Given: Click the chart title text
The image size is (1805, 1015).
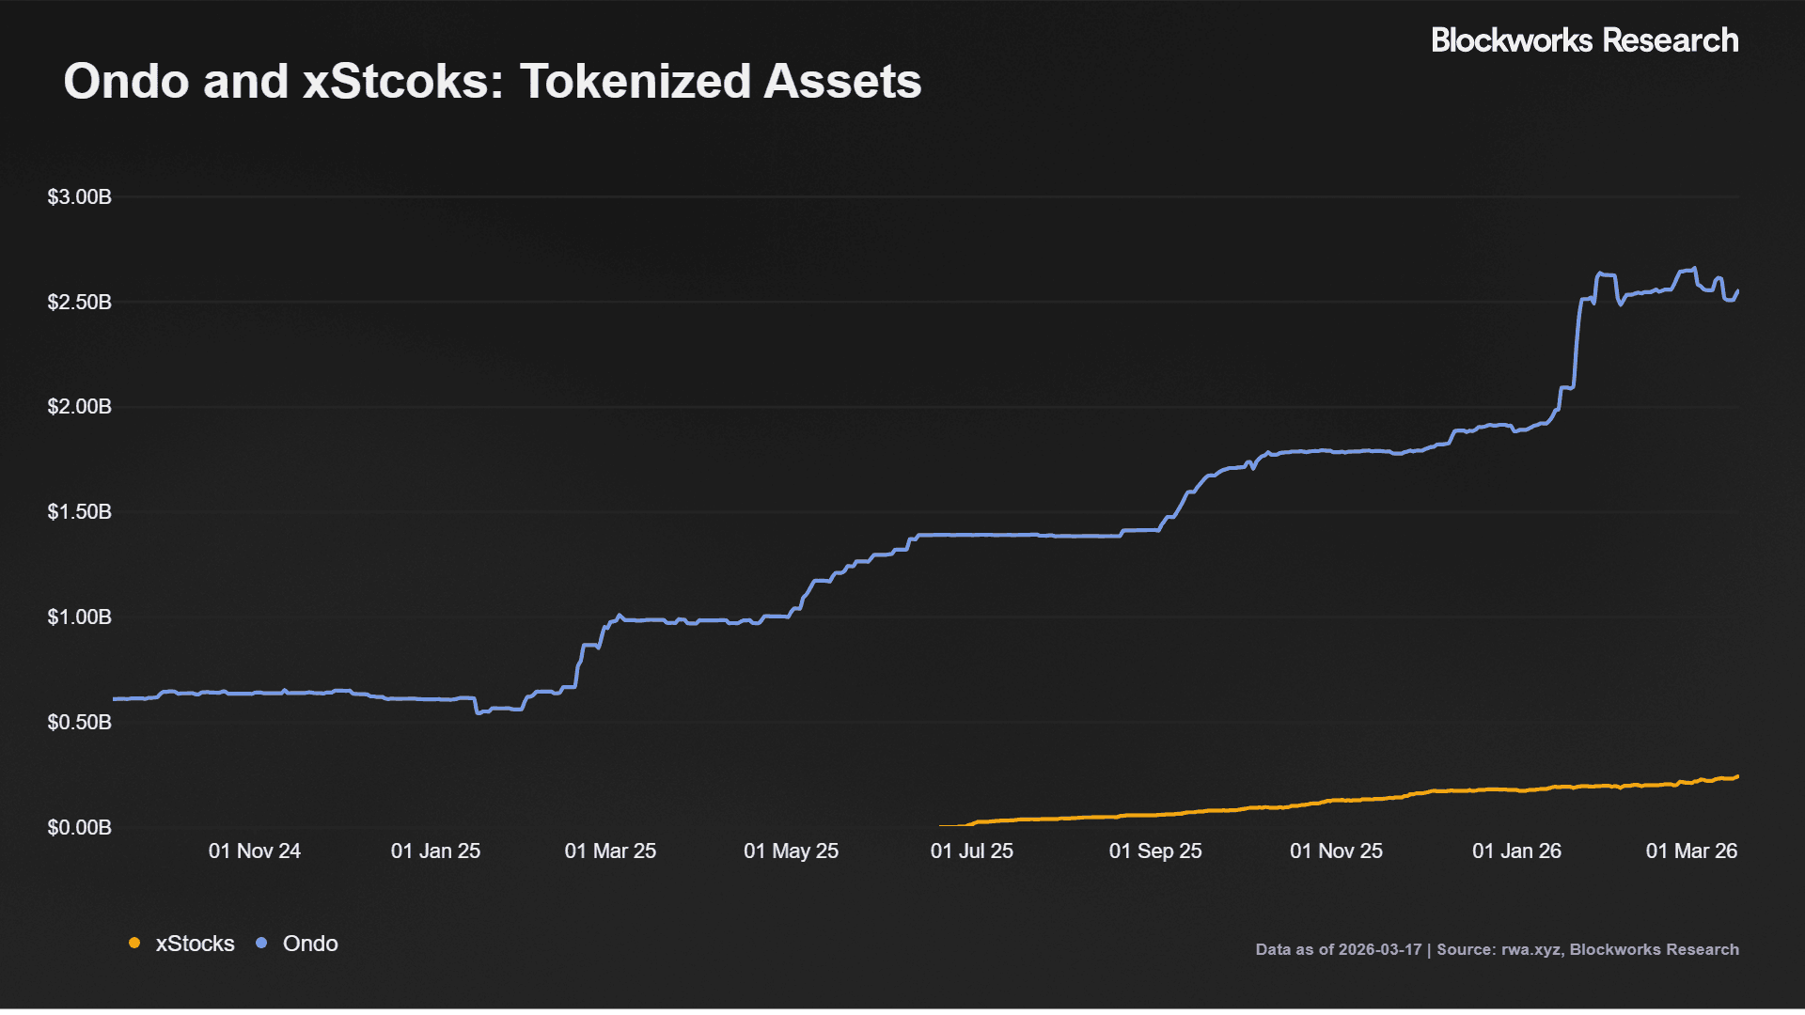Looking at the screenshot, I should 492,81.
